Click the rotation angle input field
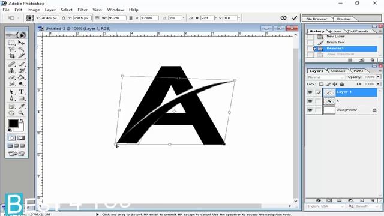384x216 pixels. tap(175, 18)
